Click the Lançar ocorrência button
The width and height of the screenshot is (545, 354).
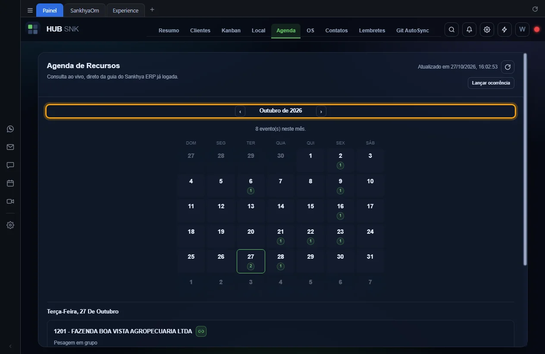point(491,83)
